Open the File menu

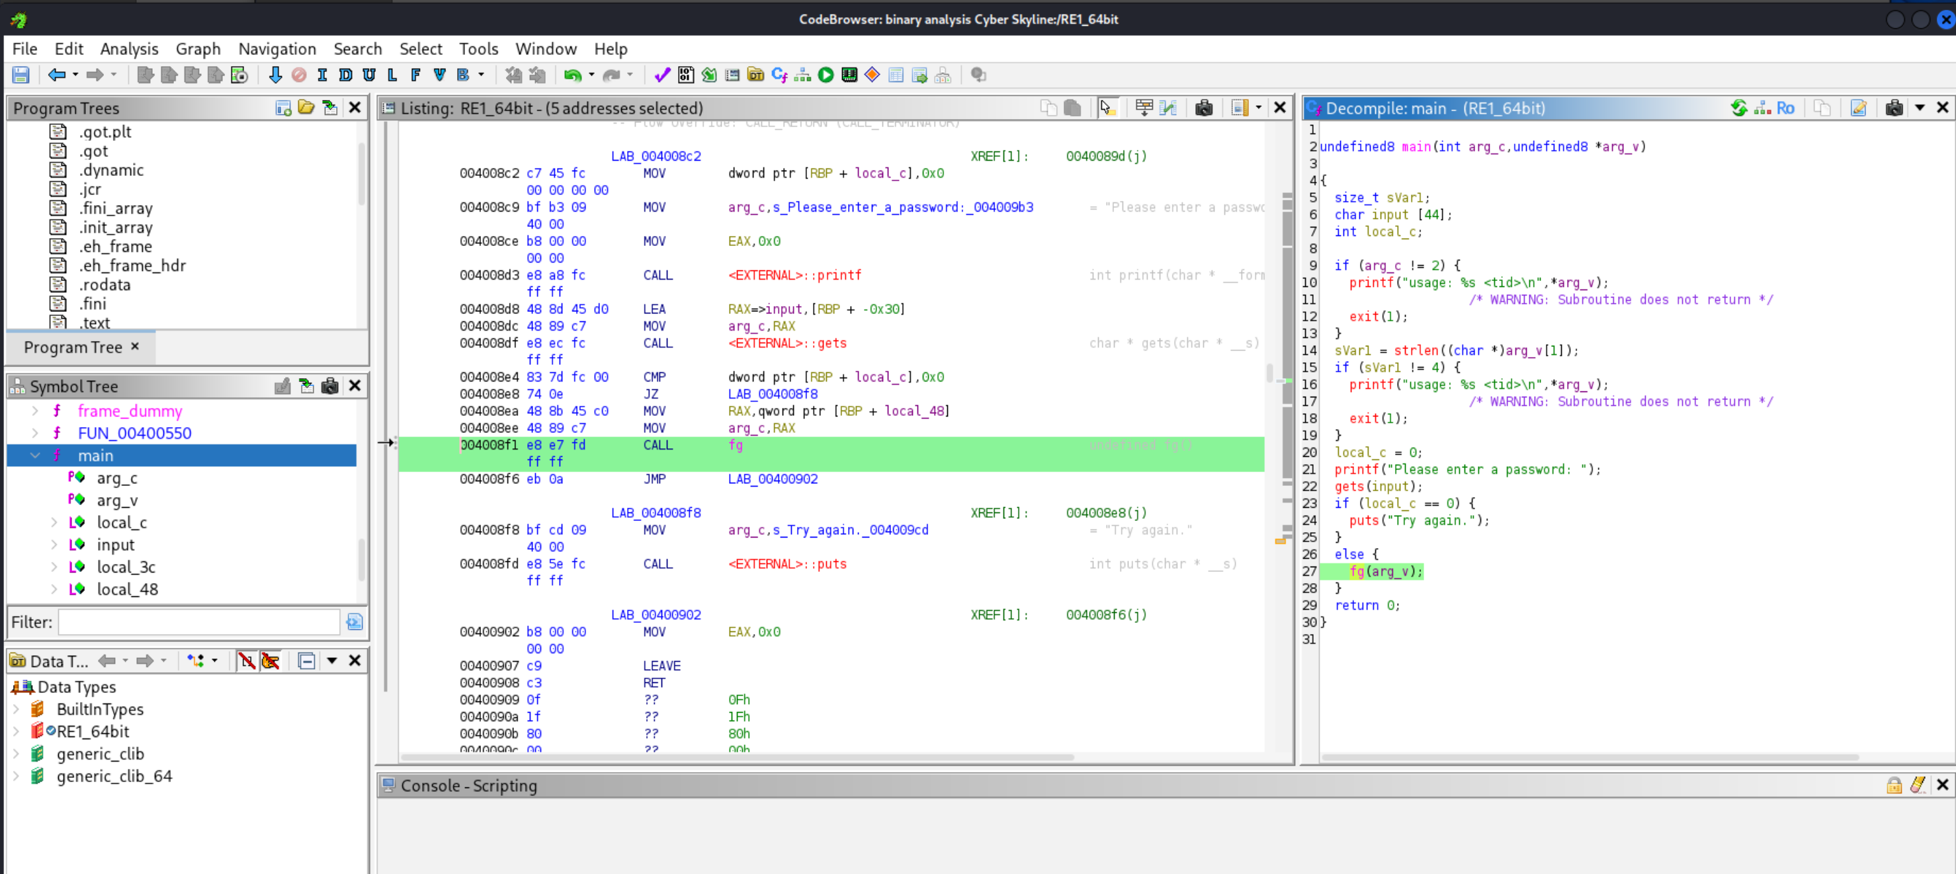pos(25,48)
